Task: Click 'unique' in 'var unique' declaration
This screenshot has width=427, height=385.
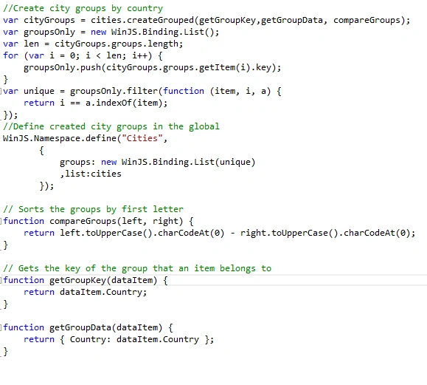Action: click(x=39, y=91)
